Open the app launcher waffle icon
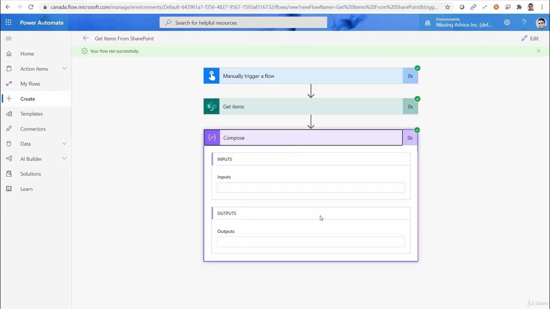The height and width of the screenshot is (309, 550). (x=9, y=22)
